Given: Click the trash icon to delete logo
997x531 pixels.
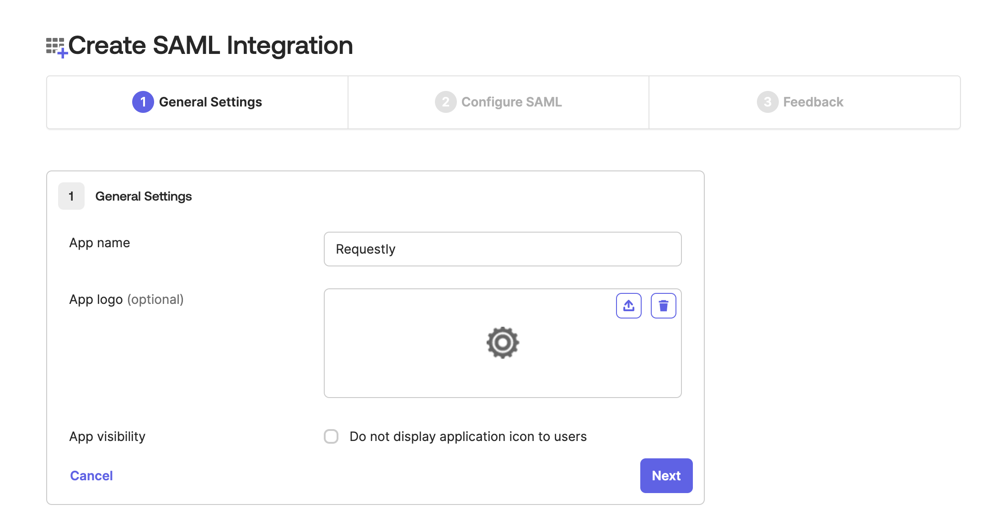Looking at the screenshot, I should [x=663, y=306].
